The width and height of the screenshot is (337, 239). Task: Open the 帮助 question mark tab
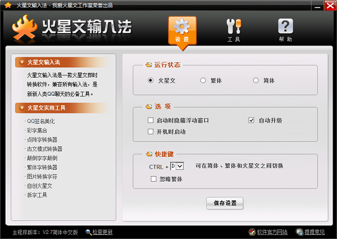point(285,30)
